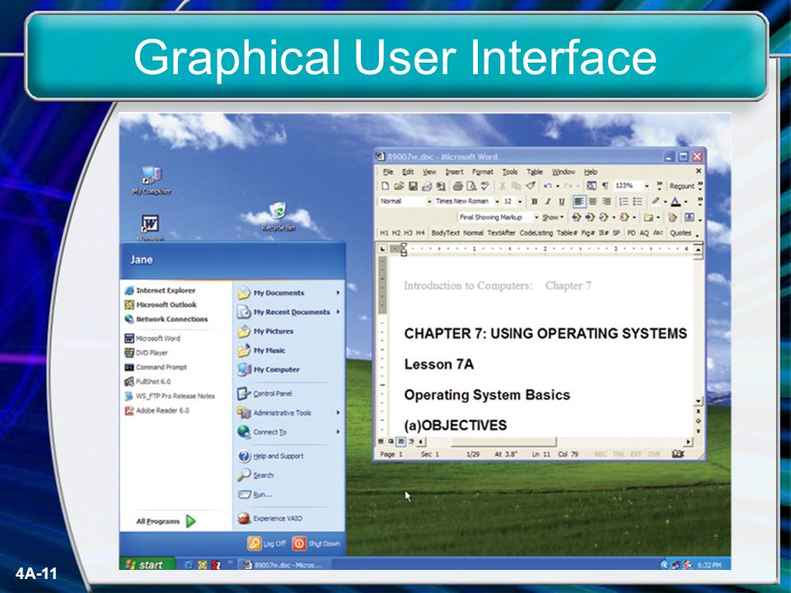791x593 pixels.
Task: Toggle the numbered list button
Action: [624, 202]
